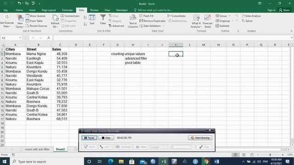Screen dimensions: 294x165
Task: Click Refresh All button
Action: (55, 21)
